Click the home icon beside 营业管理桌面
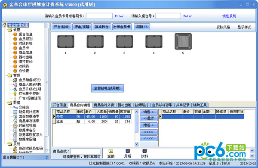This screenshot has height=168, width=258. (x=4, y=25)
